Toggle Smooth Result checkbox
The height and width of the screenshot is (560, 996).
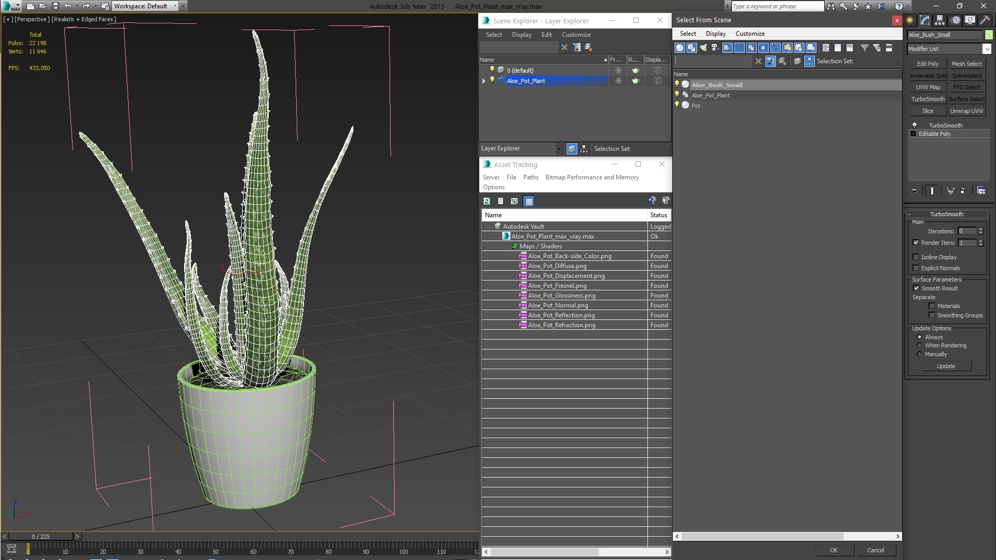click(916, 288)
